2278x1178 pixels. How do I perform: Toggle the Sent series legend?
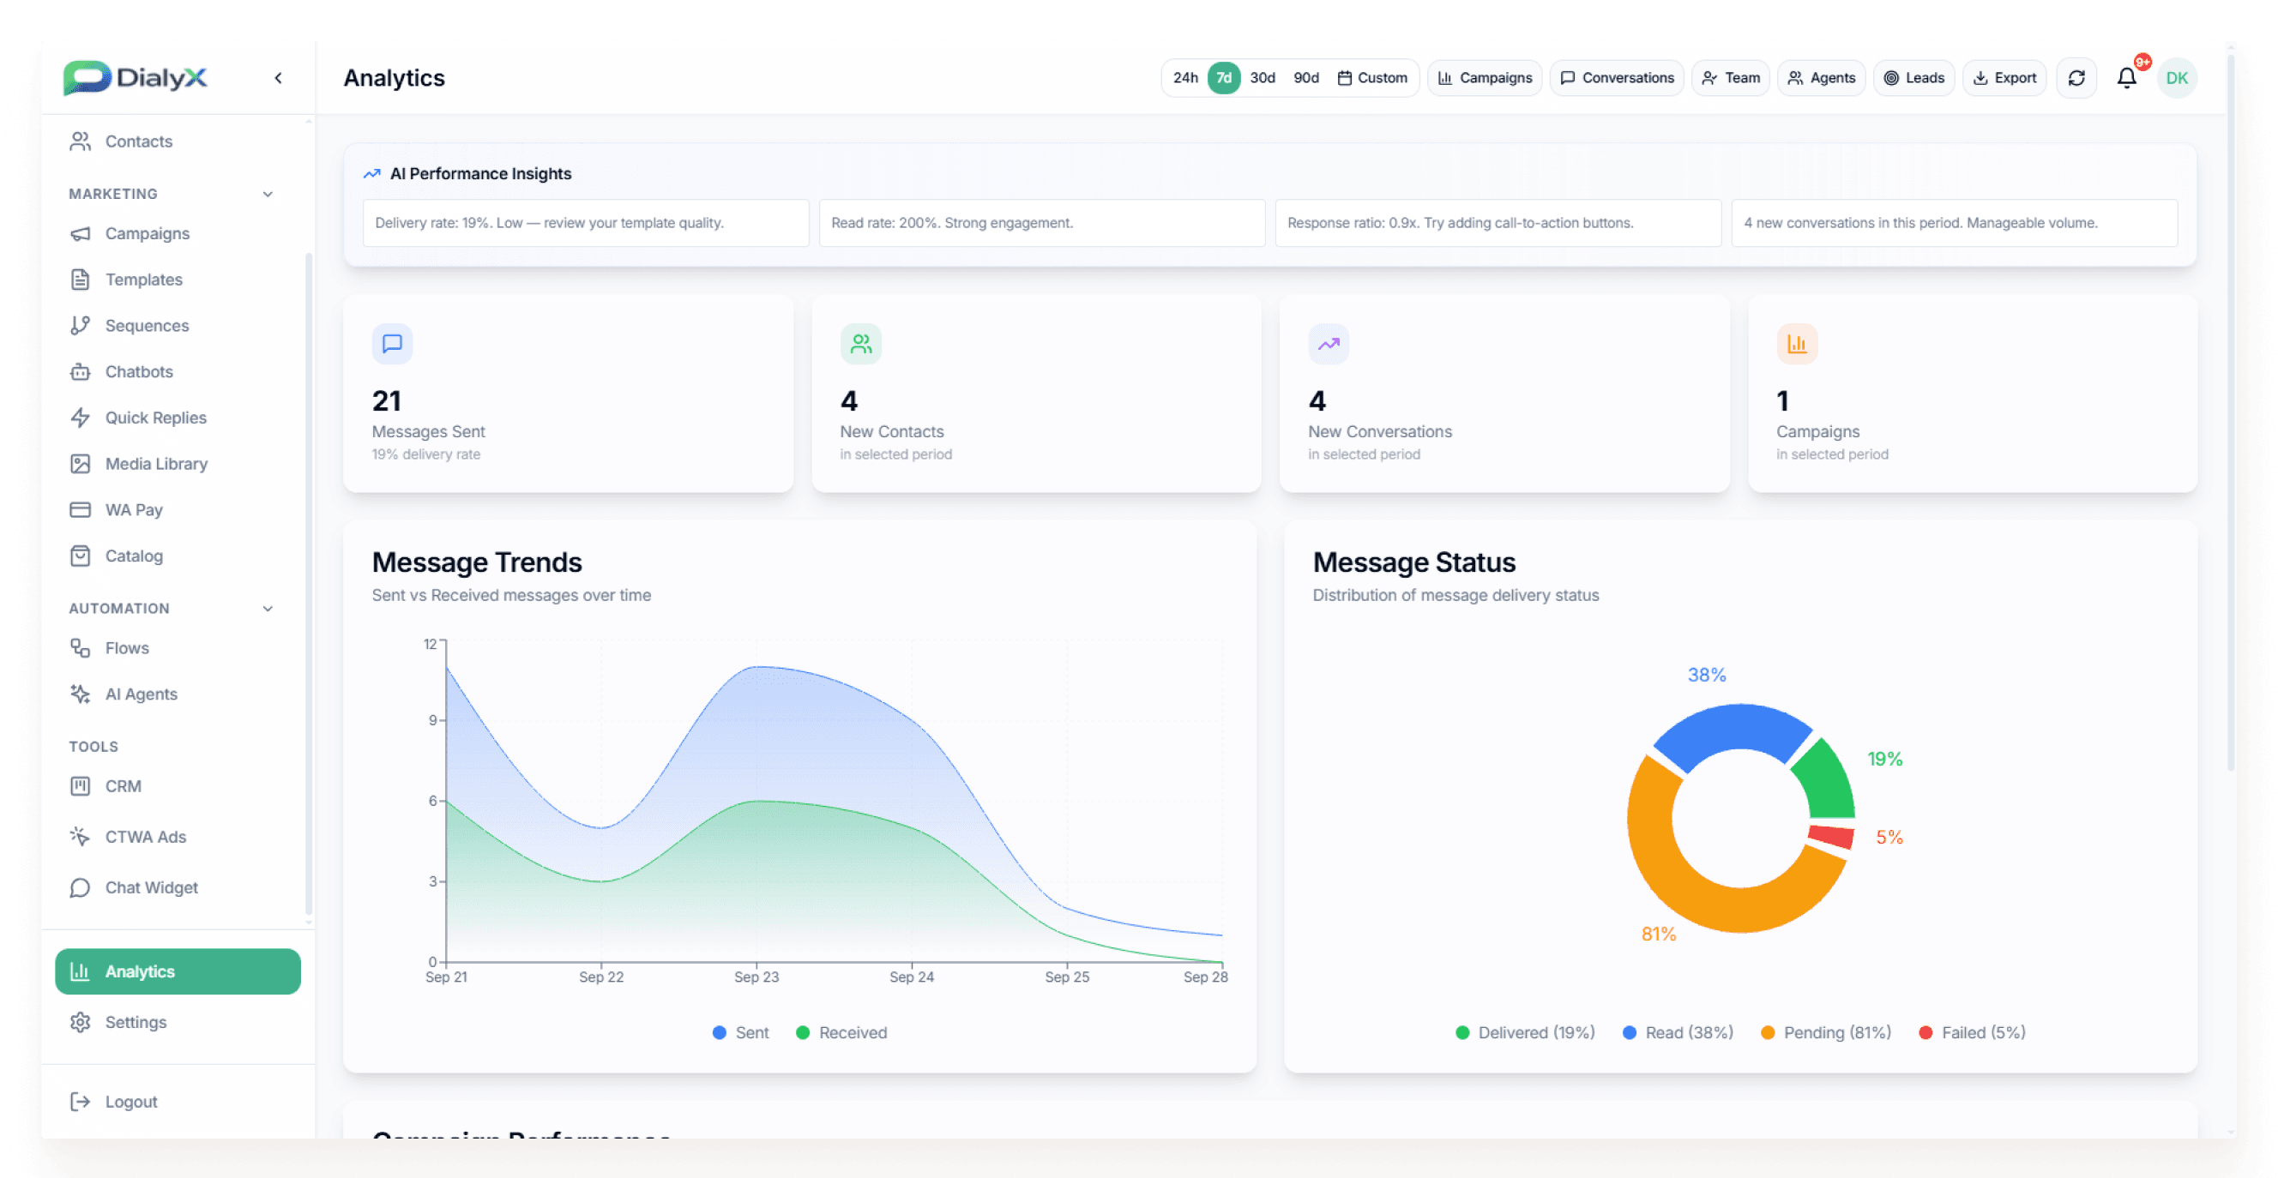click(x=740, y=1033)
